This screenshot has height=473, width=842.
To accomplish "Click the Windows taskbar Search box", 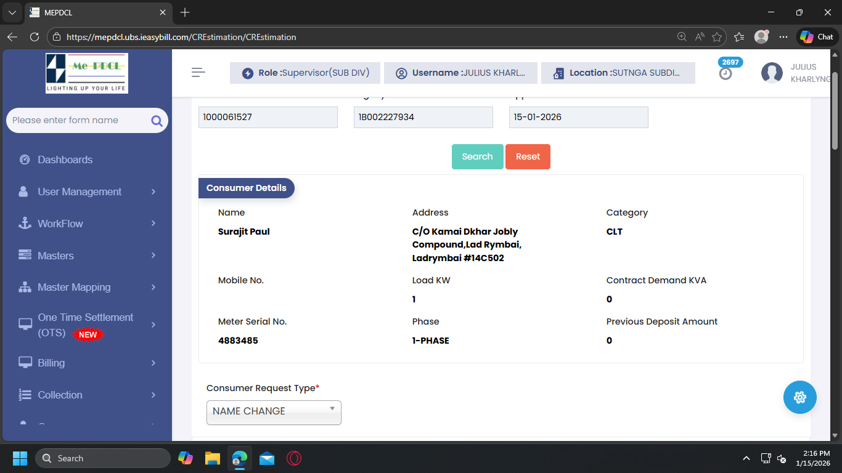I will pyautogui.click(x=103, y=458).
